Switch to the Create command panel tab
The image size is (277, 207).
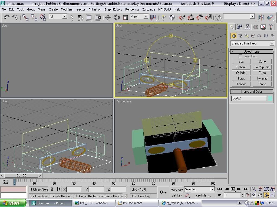(x=232, y=27)
